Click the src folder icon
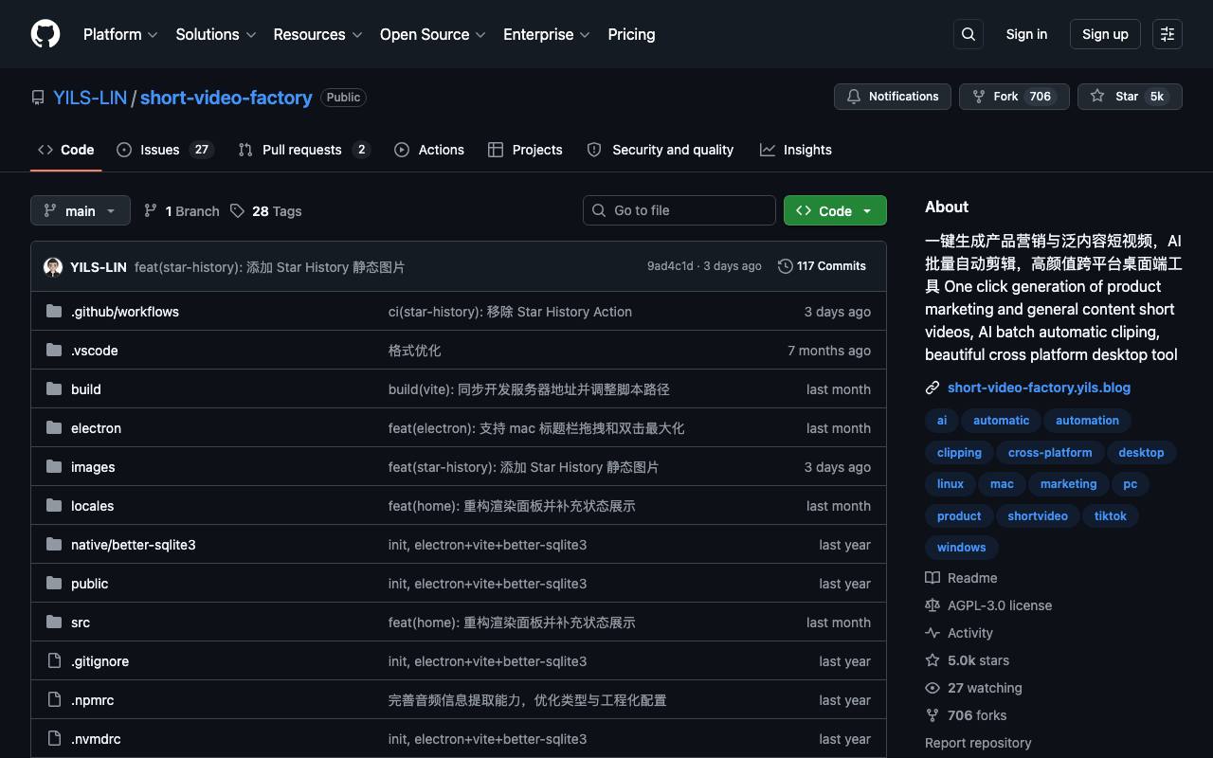The image size is (1213, 758). pyautogui.click(x=54, y=622)
